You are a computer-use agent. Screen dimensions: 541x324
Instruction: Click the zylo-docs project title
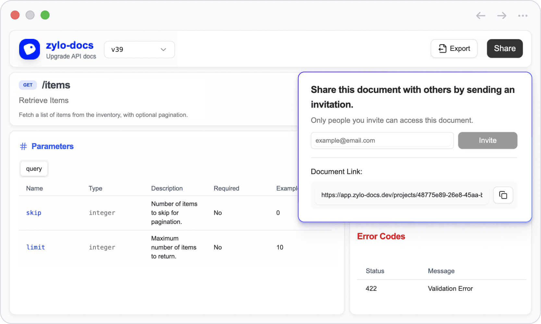point(70,45)
